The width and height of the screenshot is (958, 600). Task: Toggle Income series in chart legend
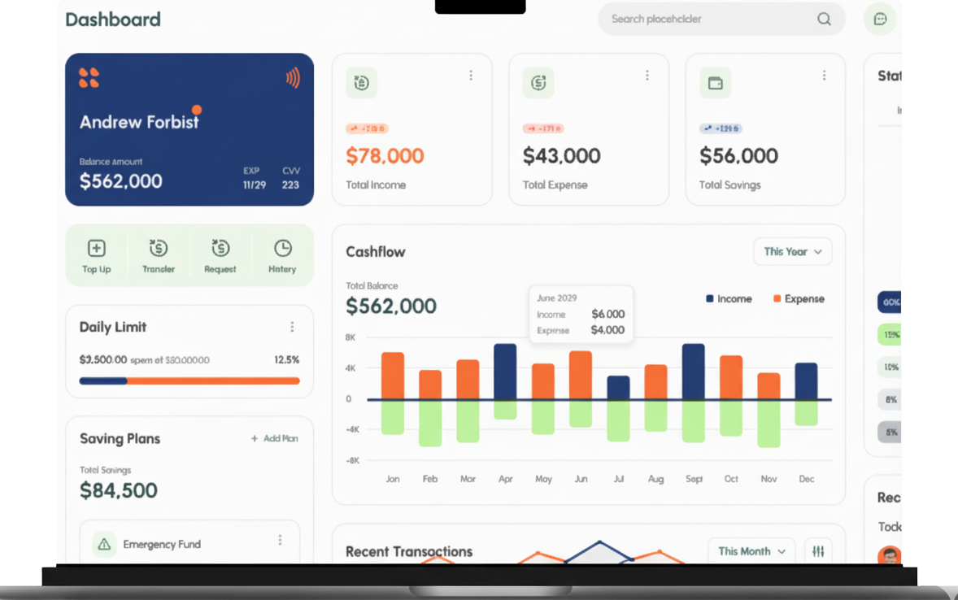pyautogui.click(x=729, y=299)
